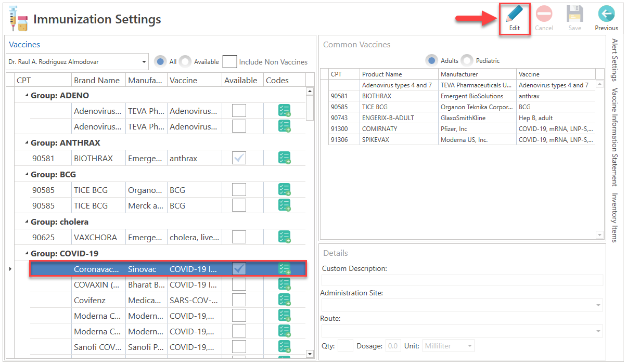
Task: Select the Pediatric radio button
Action: [467, 60]
